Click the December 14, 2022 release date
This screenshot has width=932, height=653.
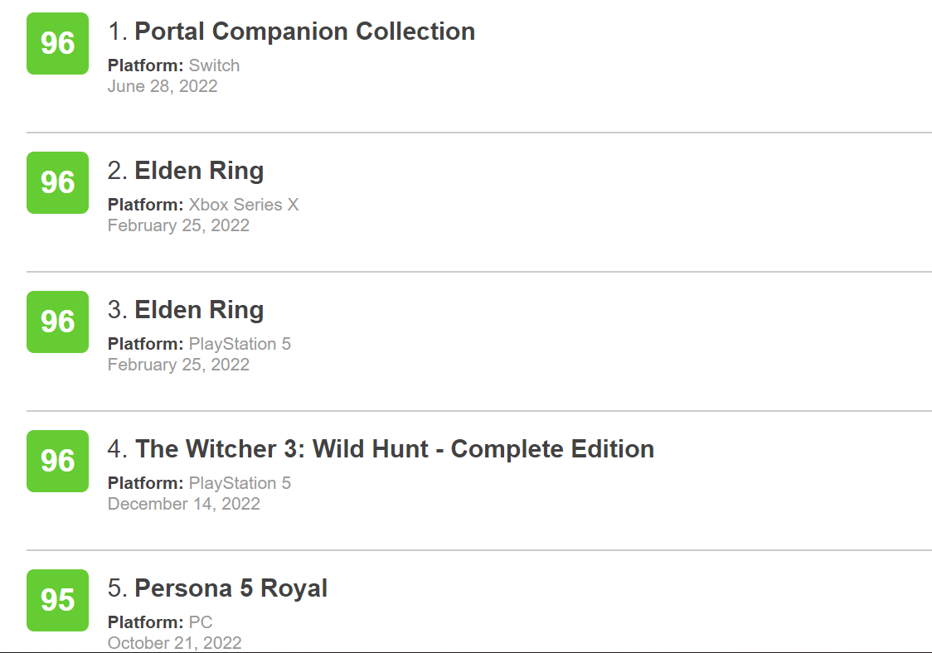[183, 504]
